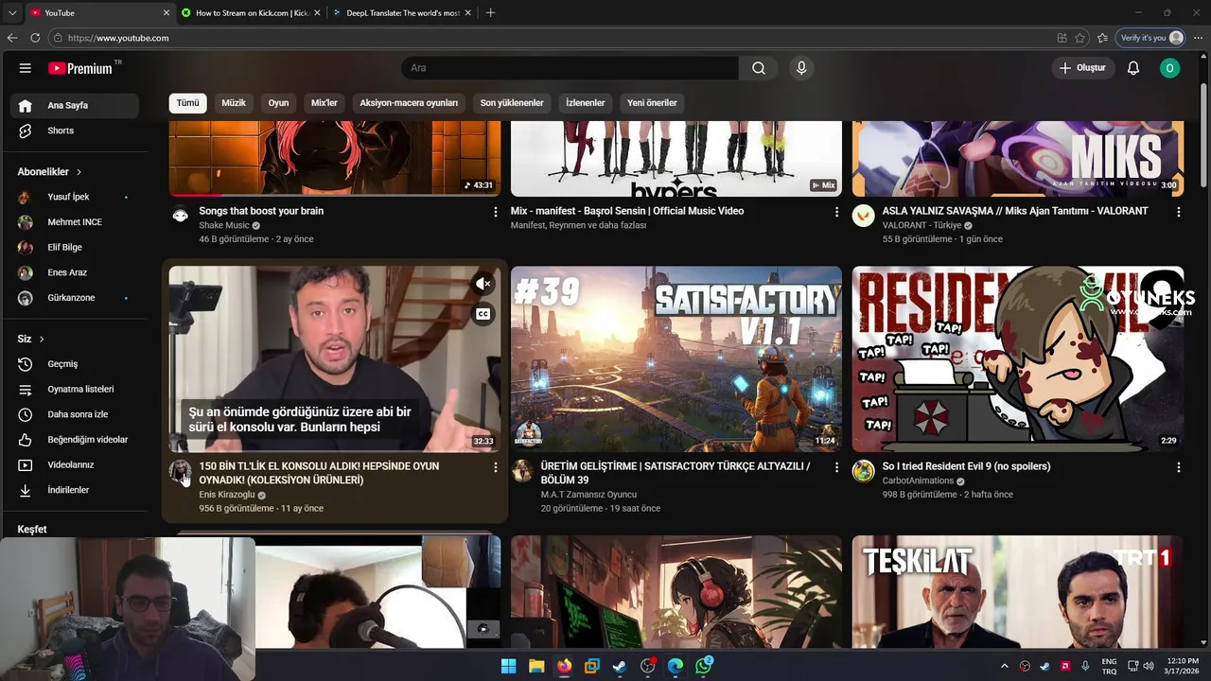
Task: Click the M.A.T Zamansız Oyuncu channel avatar
Action: click(x=522, y=471)
